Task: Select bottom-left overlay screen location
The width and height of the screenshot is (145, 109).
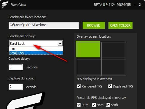Action: pos(89,67)
